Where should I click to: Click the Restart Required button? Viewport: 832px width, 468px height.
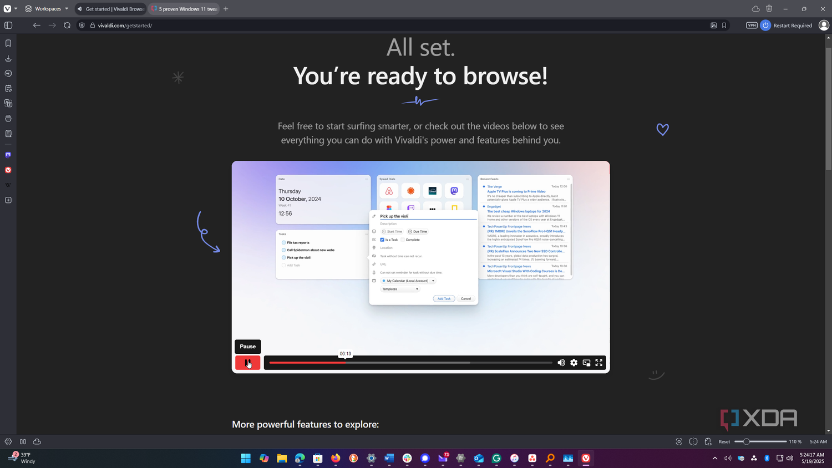point(787,26)
